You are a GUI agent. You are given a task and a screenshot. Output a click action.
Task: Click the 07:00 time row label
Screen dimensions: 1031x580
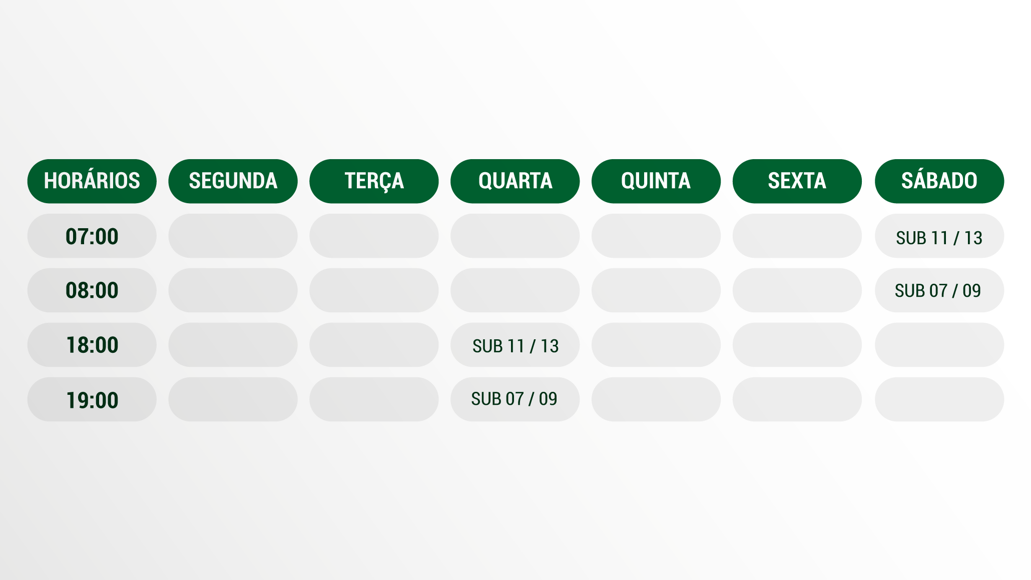click(92, 236)
